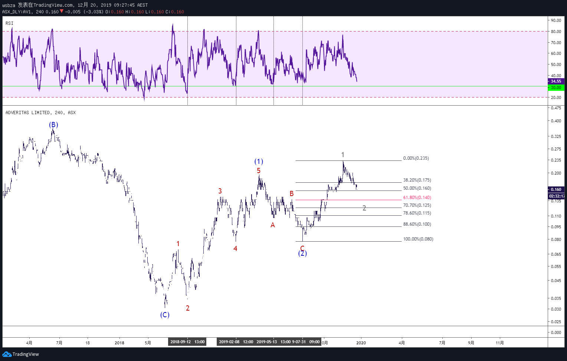Click the blue (1) wave label
Screen dimensions: 567x361
(259, 162)
